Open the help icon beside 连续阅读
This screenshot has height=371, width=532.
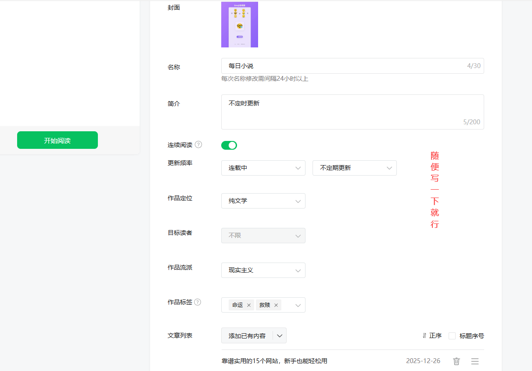click(199, 144)
